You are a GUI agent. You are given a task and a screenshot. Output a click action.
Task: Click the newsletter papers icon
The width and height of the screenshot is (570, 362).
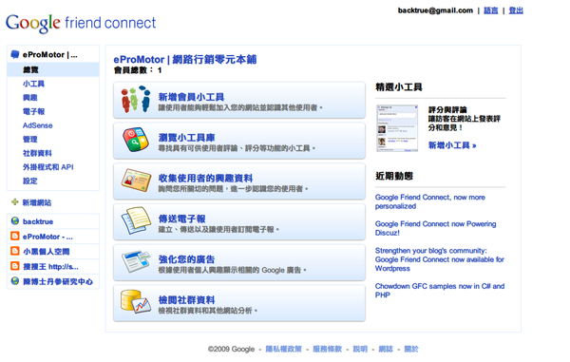pos(136,220)
